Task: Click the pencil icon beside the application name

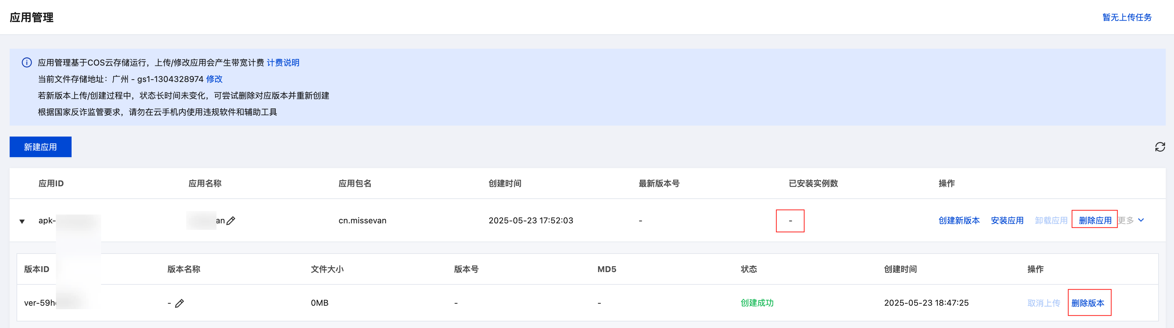Action: 231,221
